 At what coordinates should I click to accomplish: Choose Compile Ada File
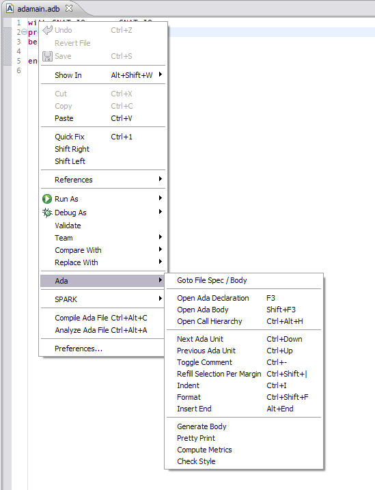pyautogui.click(x=103, y=318)
